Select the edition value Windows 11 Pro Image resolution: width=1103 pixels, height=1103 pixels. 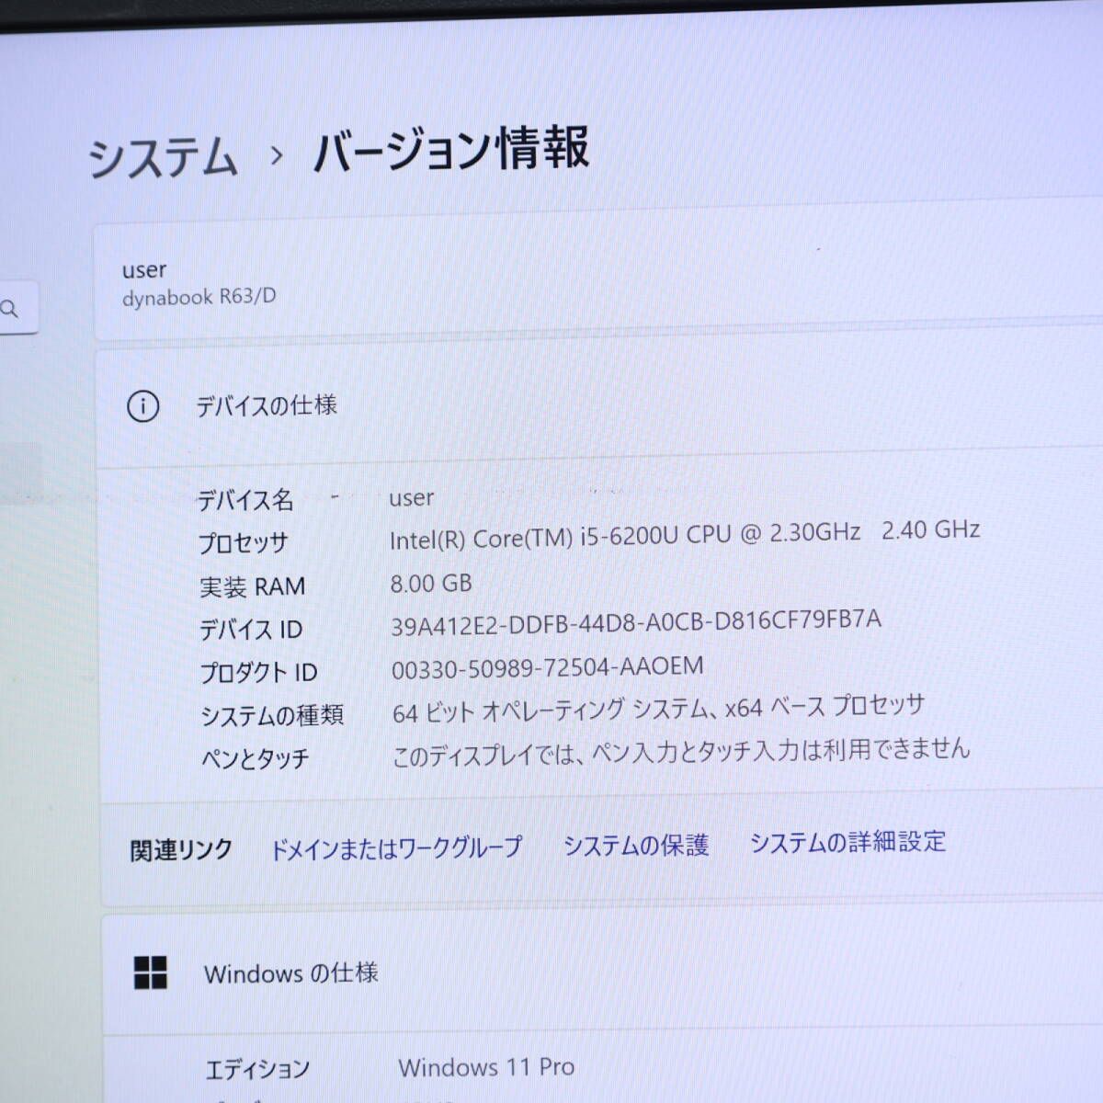[486, 1067]
